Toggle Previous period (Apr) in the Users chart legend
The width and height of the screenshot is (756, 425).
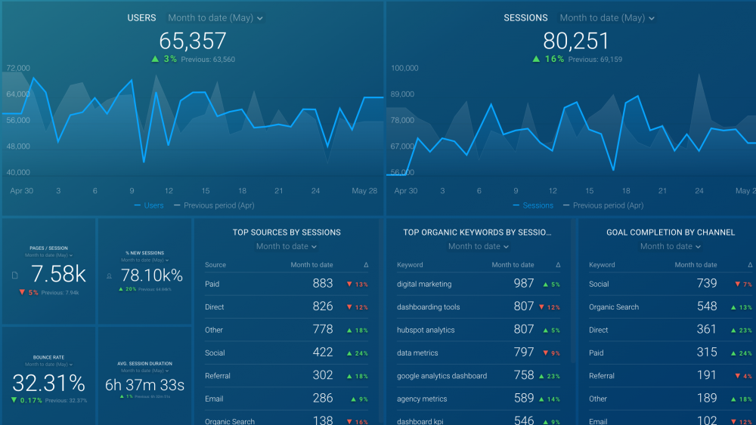coord(215,205)
